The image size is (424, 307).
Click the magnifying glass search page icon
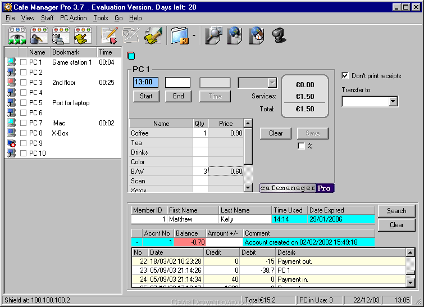[213, 35]
